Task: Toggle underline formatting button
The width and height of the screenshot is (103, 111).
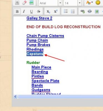Action: point(31,11)
